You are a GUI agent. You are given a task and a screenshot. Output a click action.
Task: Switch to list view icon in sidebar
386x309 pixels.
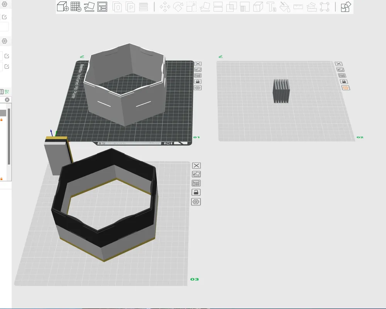coord(2,92)
